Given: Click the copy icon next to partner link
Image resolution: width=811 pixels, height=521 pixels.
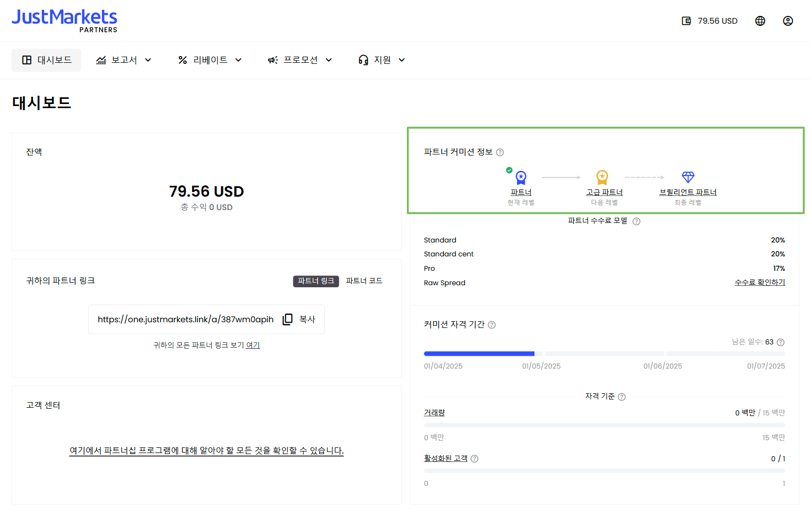Looking at the screenshot, I should [x=287, y=319].
